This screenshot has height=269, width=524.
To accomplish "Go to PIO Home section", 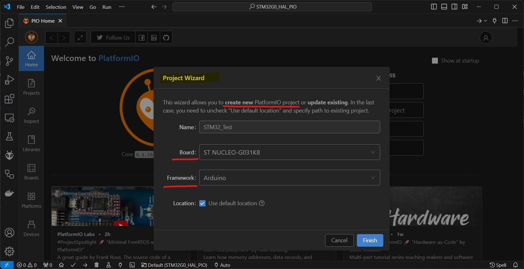I will (31, 58).
